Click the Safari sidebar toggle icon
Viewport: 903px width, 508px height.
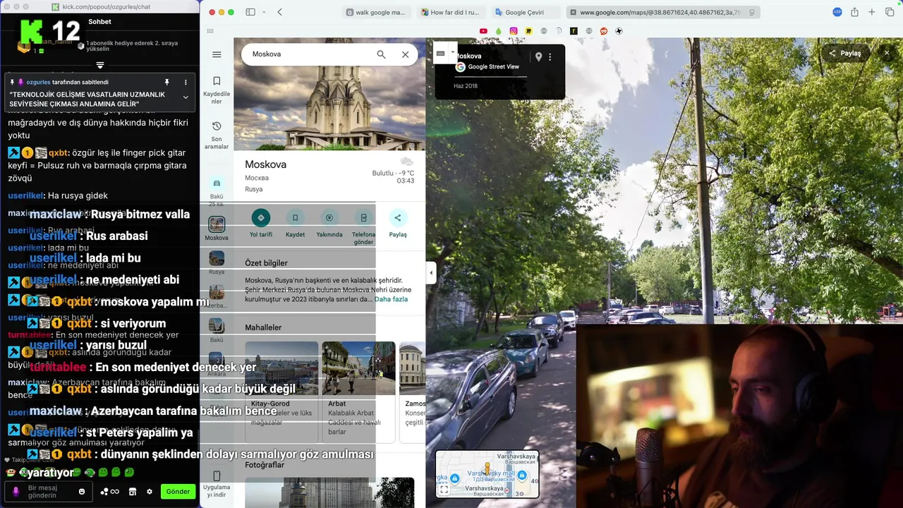point(250,12)
